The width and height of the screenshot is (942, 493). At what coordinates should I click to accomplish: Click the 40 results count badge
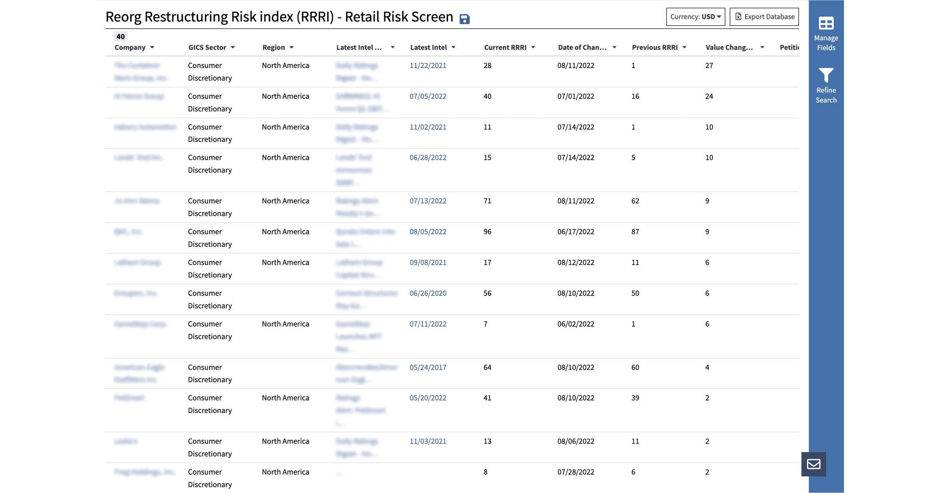(x=120, y=36)
